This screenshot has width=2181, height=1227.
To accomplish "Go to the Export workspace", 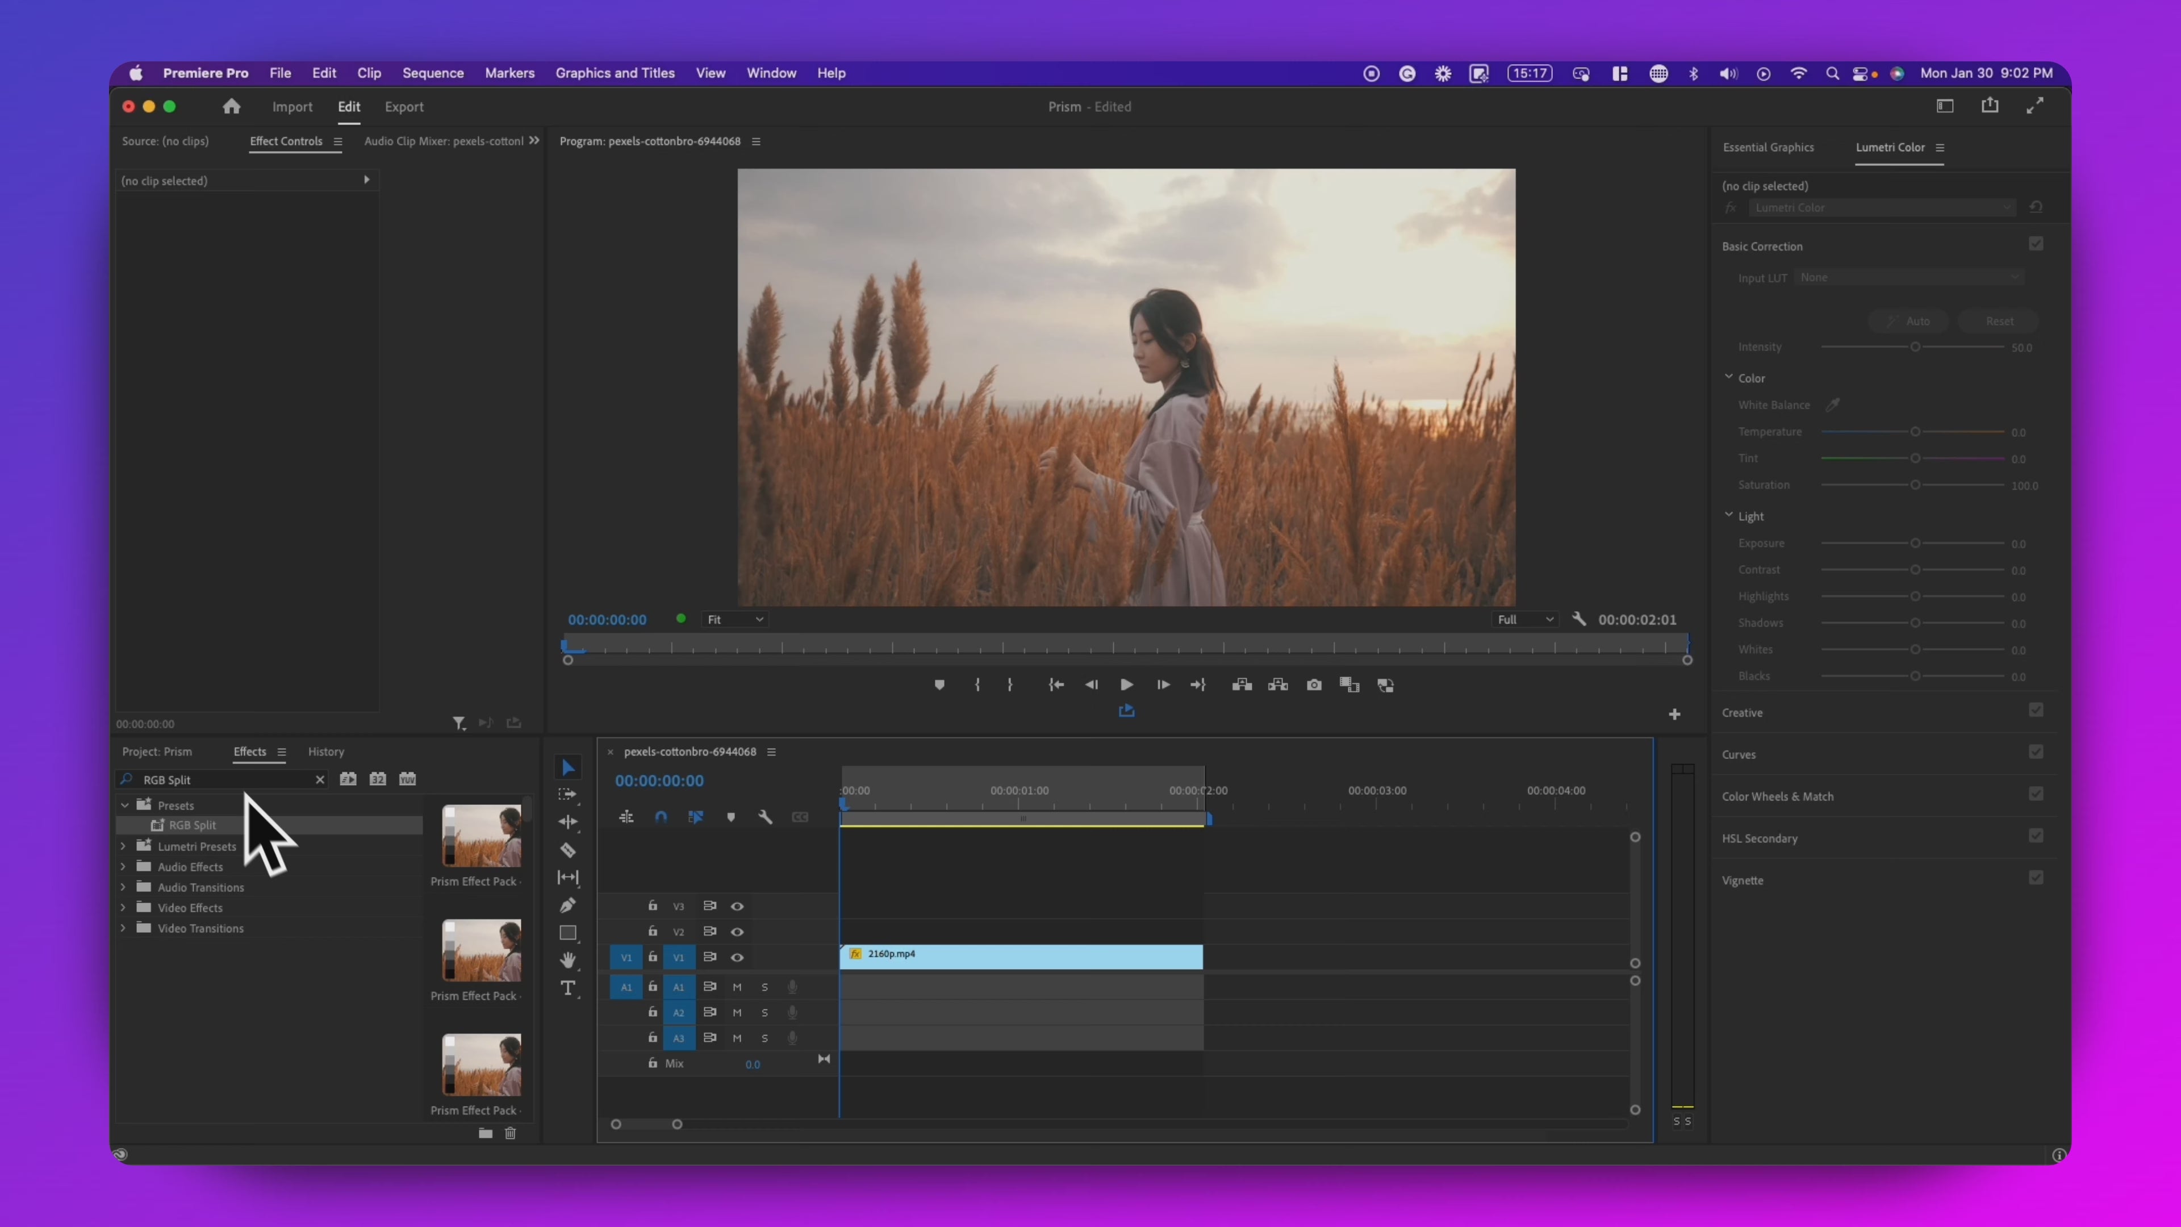I will click(404, 107).
